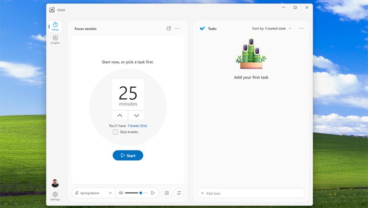Close the Clock window
Screen dimensions: 368x208
tap(307, 8)
